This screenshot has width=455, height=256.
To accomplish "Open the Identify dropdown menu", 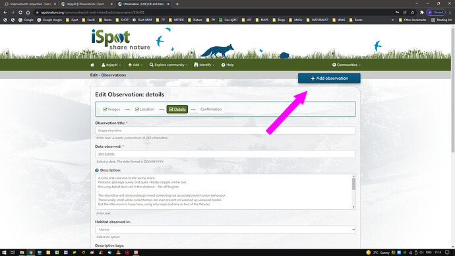I will click(204, 65).
